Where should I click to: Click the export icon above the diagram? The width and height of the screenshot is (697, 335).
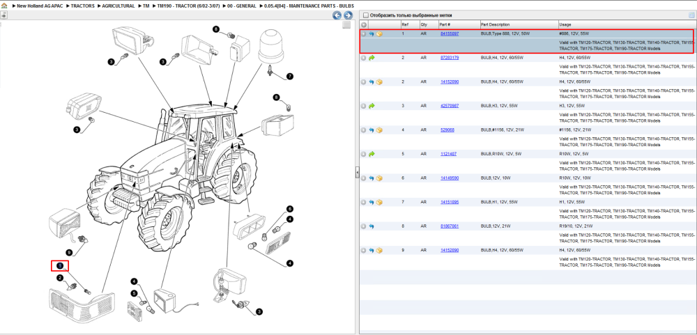click(x=3, y=15)
